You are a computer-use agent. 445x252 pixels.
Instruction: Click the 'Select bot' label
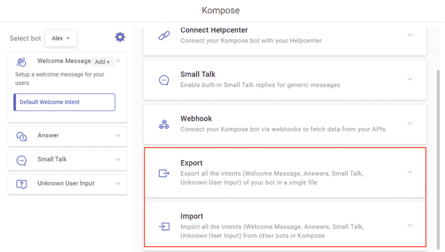pyautogui.click(x=25, y=39)
